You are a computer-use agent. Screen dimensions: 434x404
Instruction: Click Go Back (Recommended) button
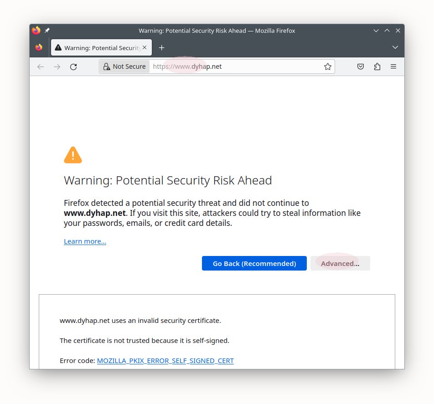coord(254,263)
